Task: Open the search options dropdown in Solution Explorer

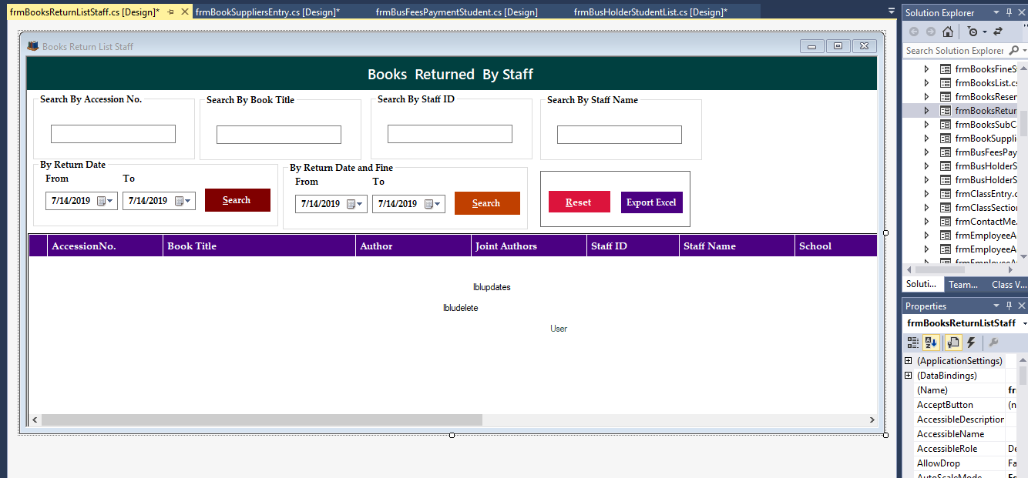Action: 1024,51
